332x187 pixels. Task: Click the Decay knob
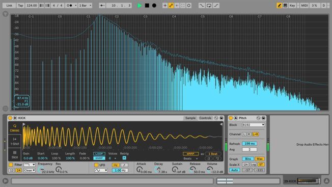tap(158, 169)
